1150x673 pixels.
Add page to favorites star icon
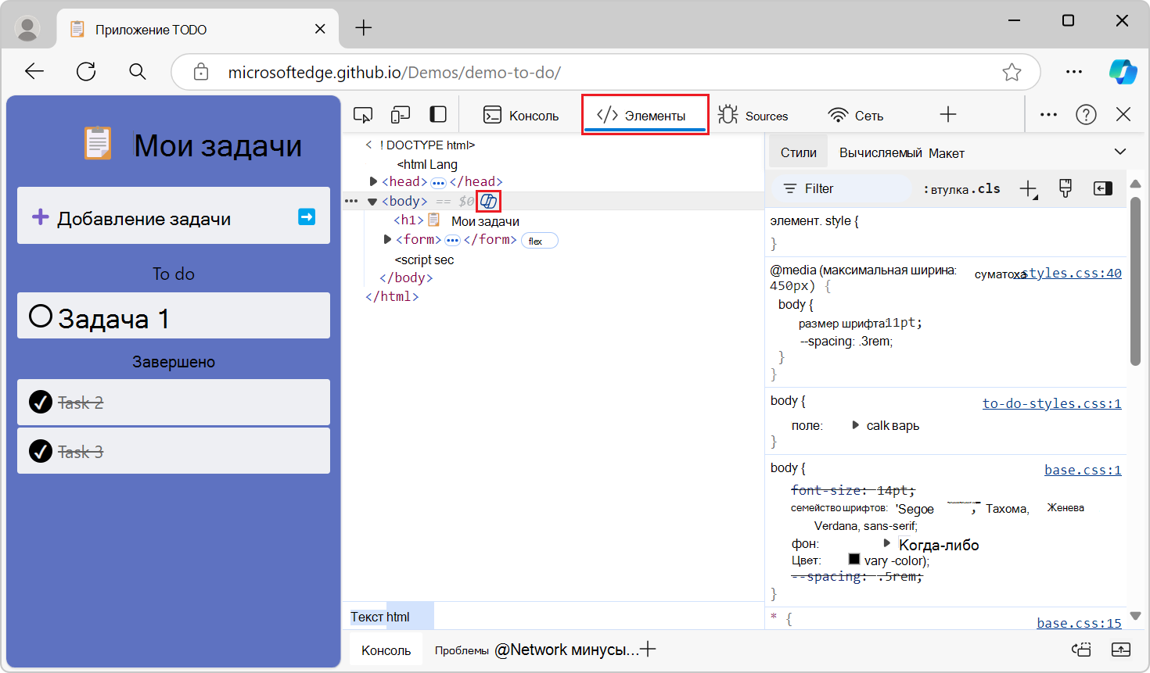click(1012, 72)
